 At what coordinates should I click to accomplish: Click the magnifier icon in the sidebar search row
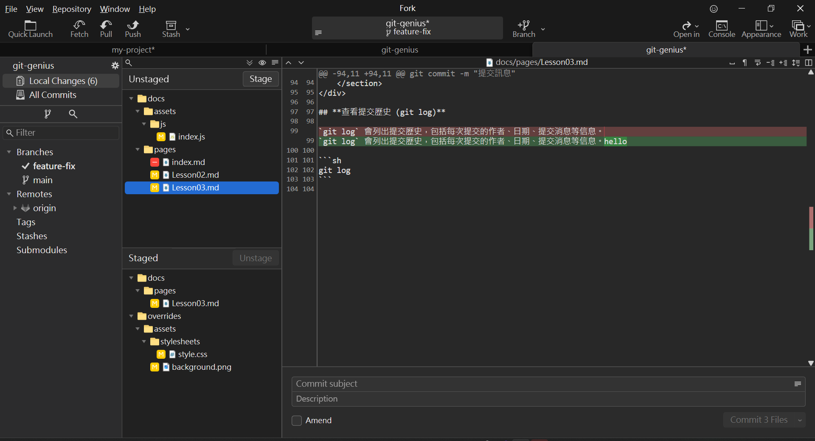tap(73, 114)
